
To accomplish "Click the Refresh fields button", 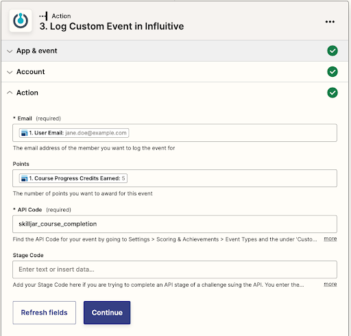I will point(45,313).
